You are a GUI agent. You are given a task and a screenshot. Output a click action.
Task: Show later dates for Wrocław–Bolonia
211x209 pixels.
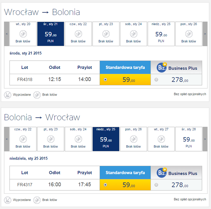pyautogui.click(x=205, y=34)
